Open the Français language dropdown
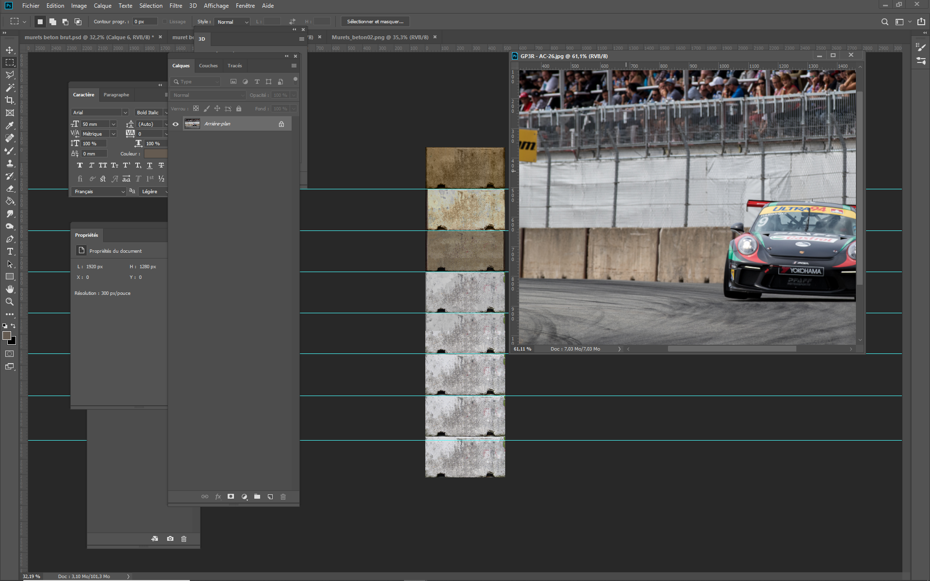 [99, 192]
